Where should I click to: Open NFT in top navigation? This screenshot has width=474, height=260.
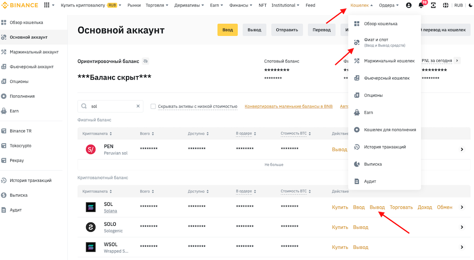[x=263, y=5]
